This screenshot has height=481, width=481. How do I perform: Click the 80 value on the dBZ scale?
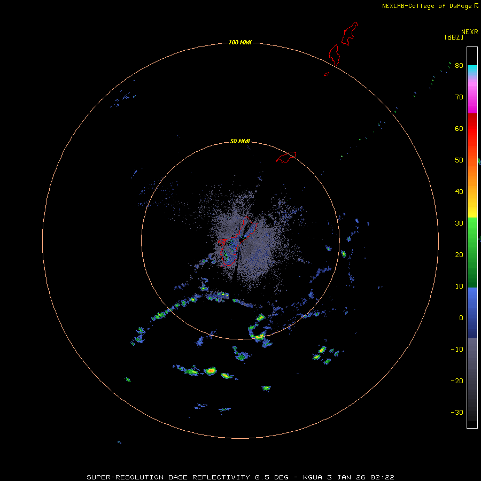[459, 65]
